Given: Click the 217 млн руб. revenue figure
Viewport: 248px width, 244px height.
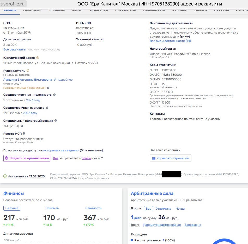Looking at the screenshot, I should pos(16,218).
